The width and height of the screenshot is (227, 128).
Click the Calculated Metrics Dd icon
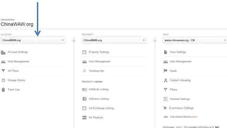(x=166, y=117)
